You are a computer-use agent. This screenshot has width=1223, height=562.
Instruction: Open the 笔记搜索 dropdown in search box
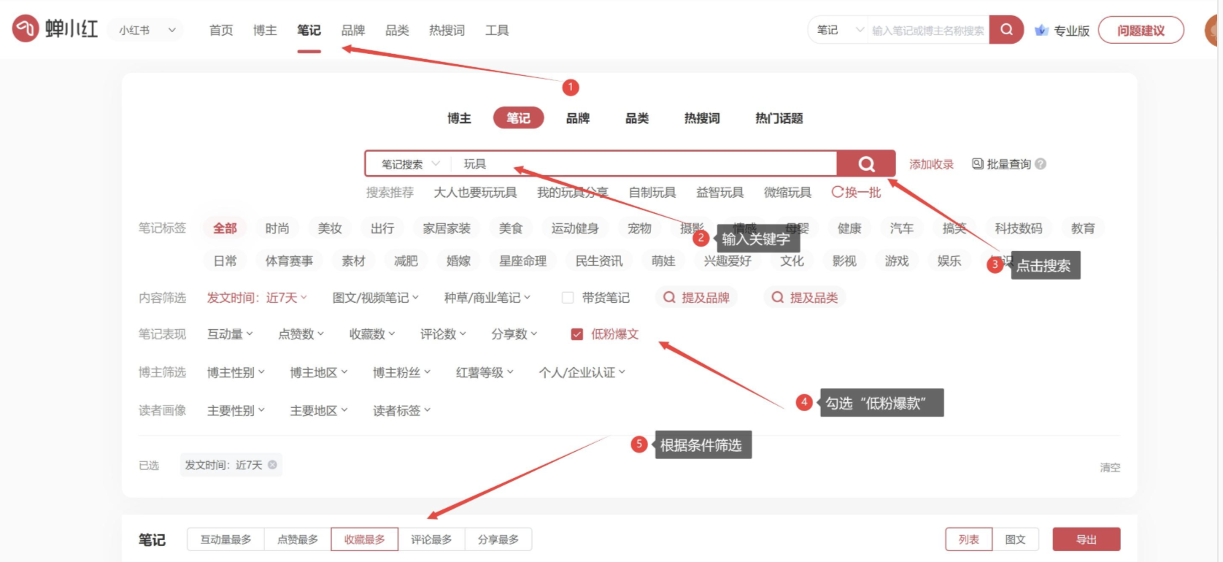coord(410,164)
